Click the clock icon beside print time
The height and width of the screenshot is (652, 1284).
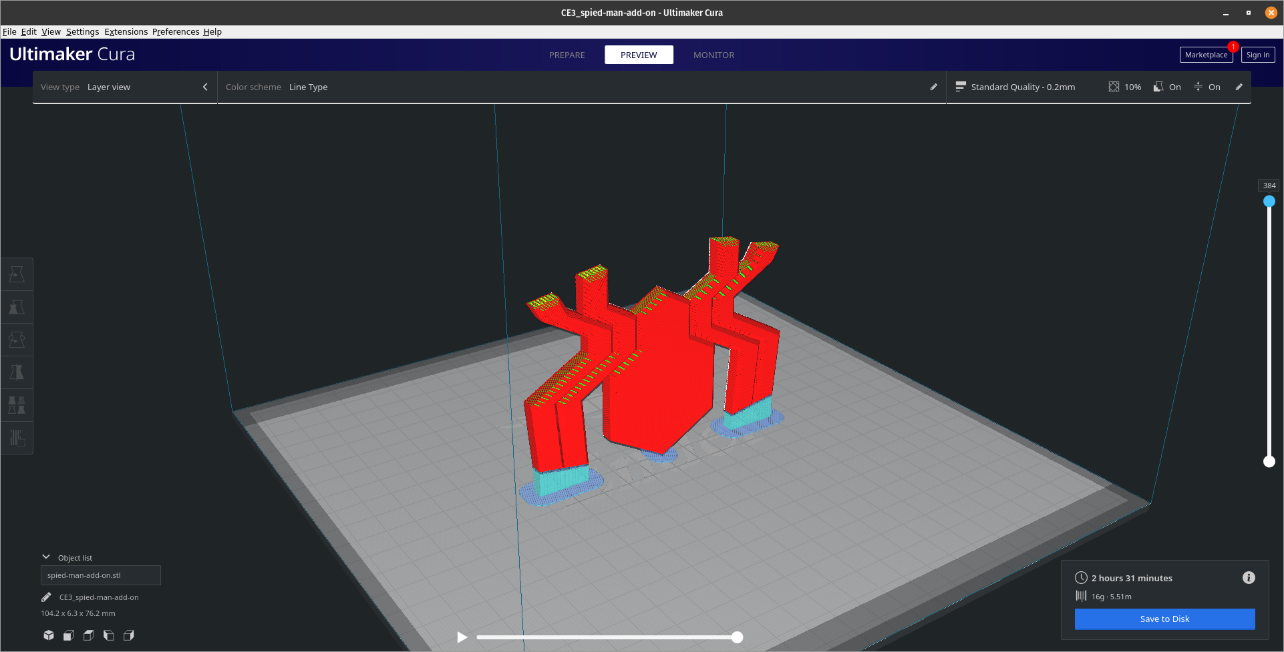coord(1081,578)
